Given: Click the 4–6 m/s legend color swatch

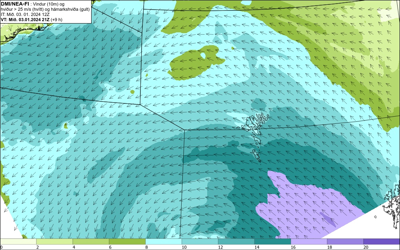Looking at the screenshot, I should click(x=91, y=242).
